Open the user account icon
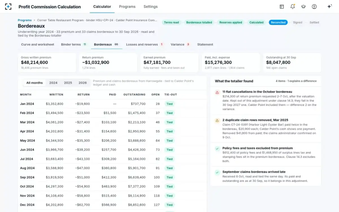Viewport: 339px width, 212px height. [314, 7]
